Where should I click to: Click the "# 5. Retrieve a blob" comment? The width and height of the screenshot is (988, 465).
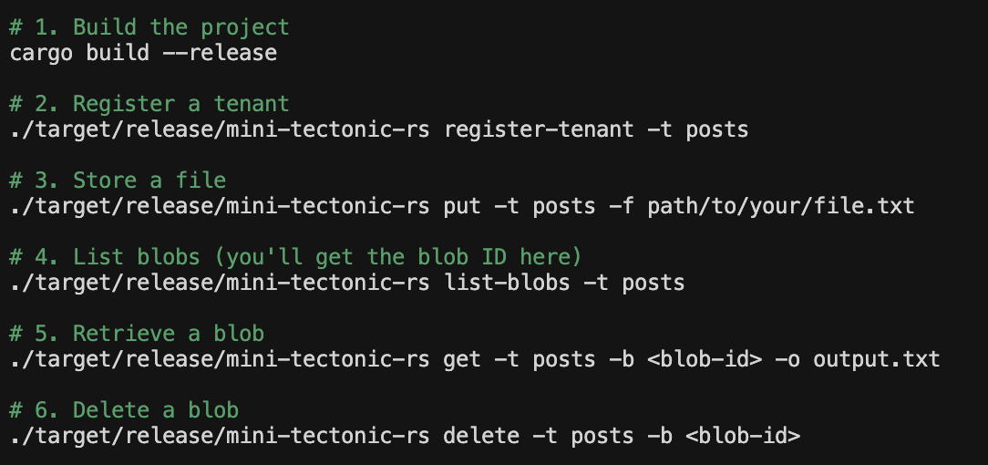(137, 334)
